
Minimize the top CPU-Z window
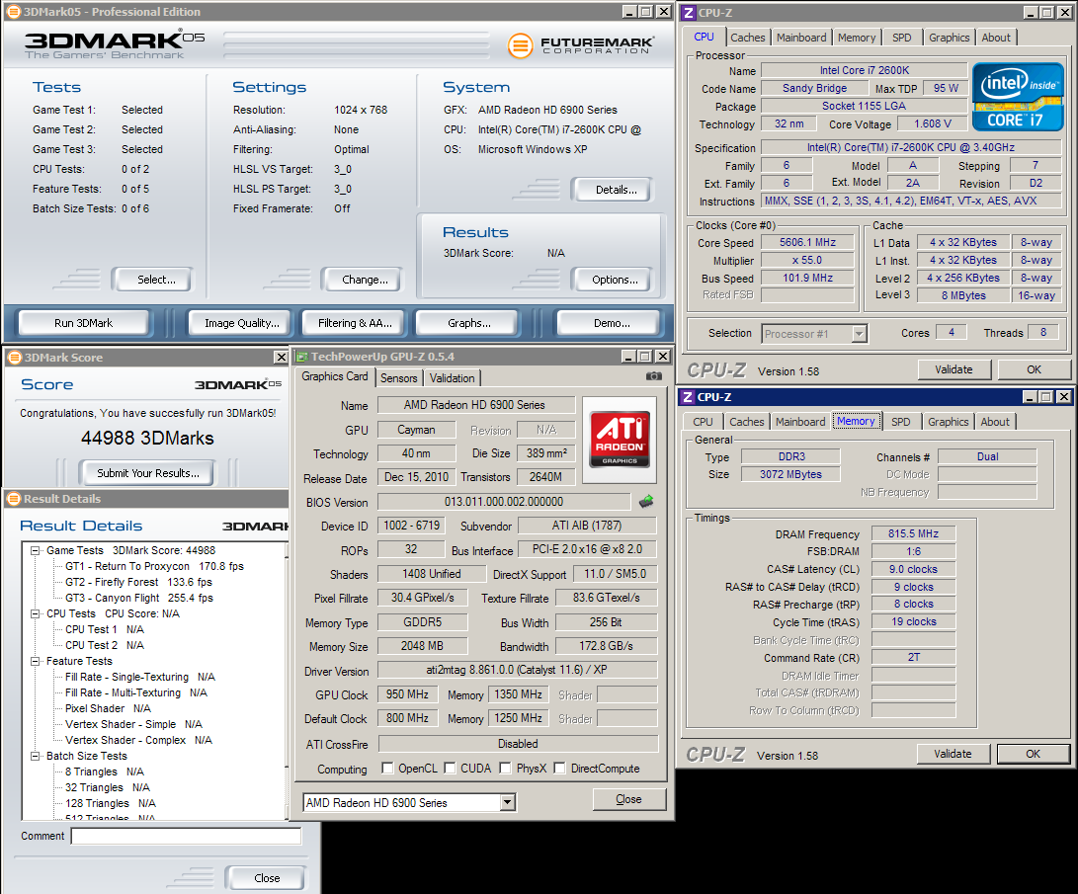[x=1032, y=13]
